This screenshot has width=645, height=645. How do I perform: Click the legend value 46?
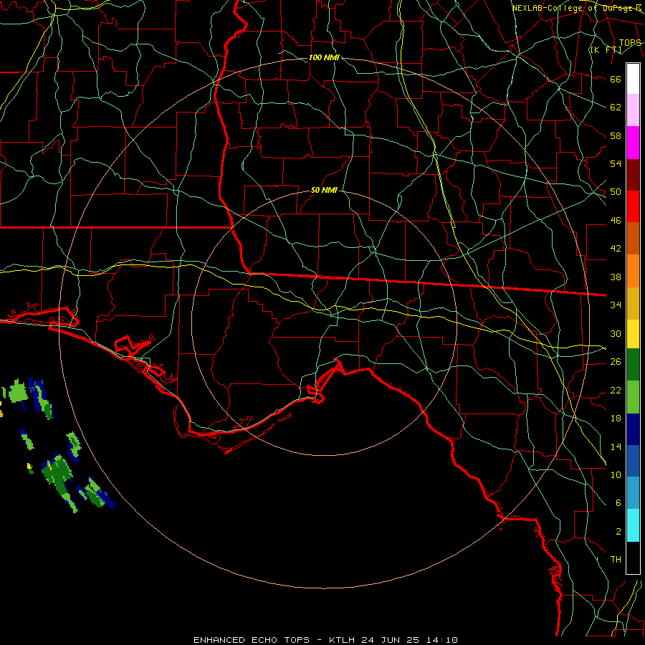[616, 221]
